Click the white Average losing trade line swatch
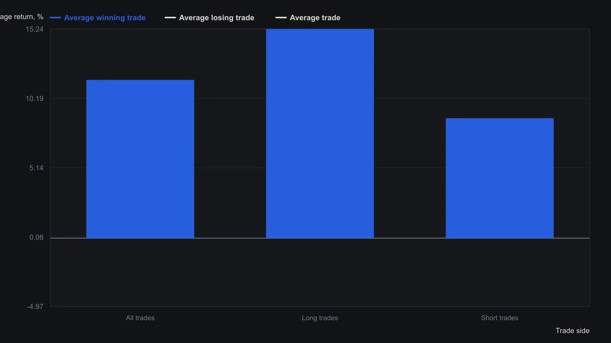The image size is (611, 343). [x=170, y=18]
